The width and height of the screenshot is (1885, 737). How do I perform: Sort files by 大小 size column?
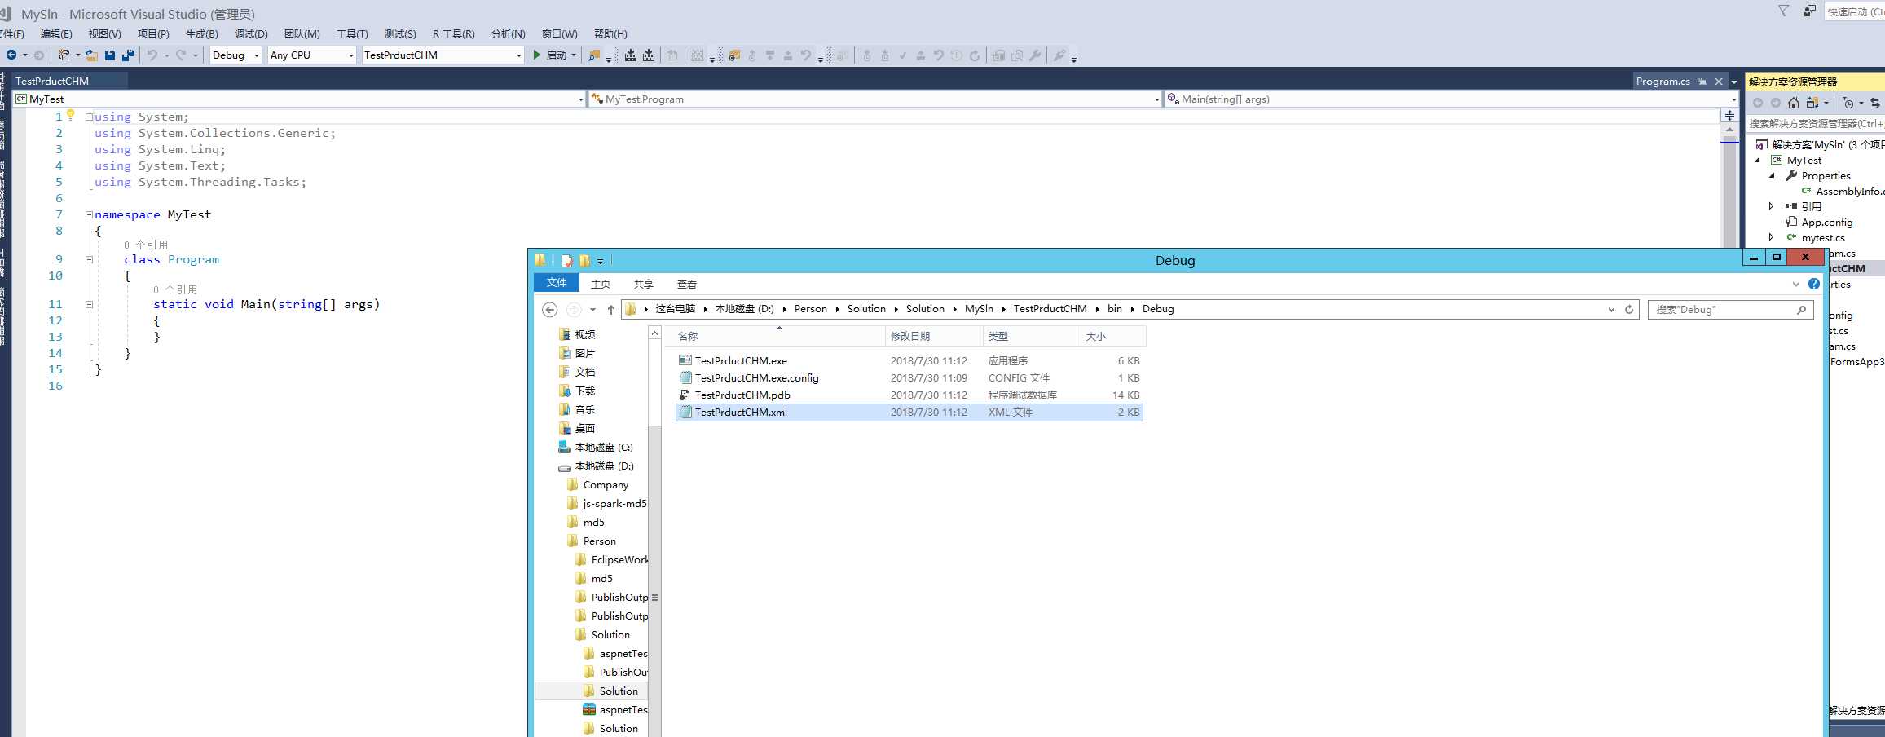[x=1113, y=337]
